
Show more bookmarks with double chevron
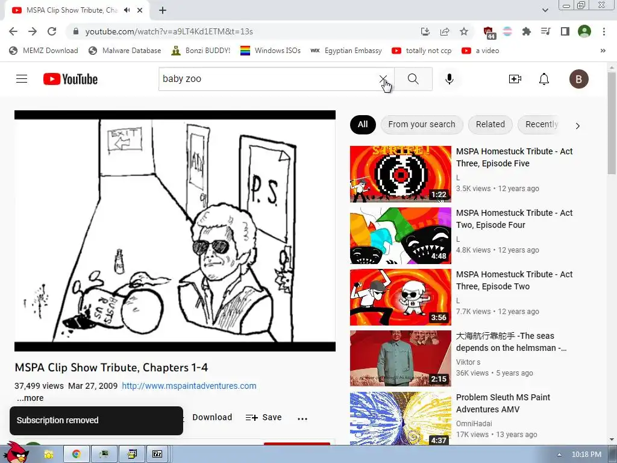click(603, 51)
